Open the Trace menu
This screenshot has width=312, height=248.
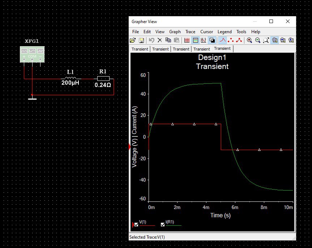[x=190, y=32]
